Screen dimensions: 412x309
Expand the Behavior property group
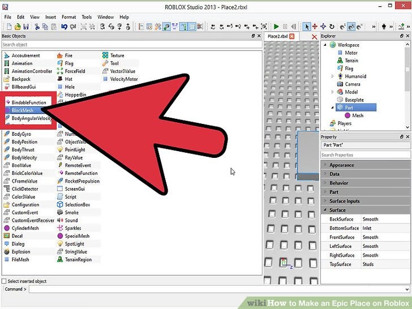tap(325, 183)
